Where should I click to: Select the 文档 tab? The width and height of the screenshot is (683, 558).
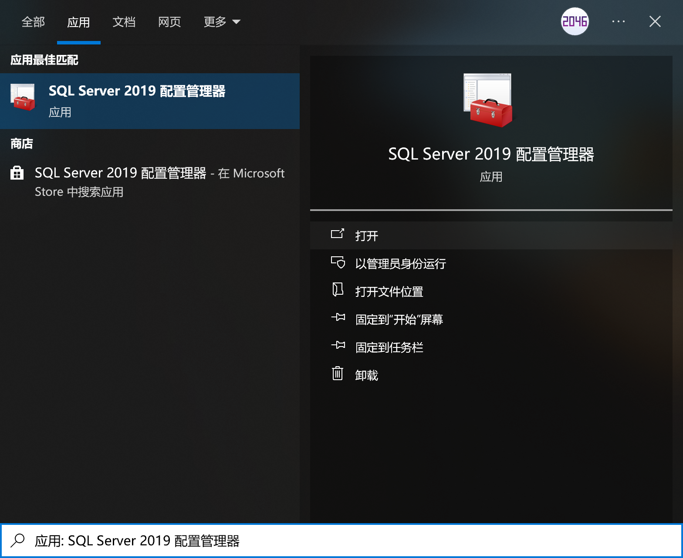point(124,22)
